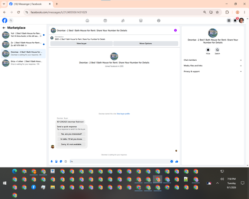Open the Windows Start button
This screenshot has height=199, width=249.
(4, 183)
